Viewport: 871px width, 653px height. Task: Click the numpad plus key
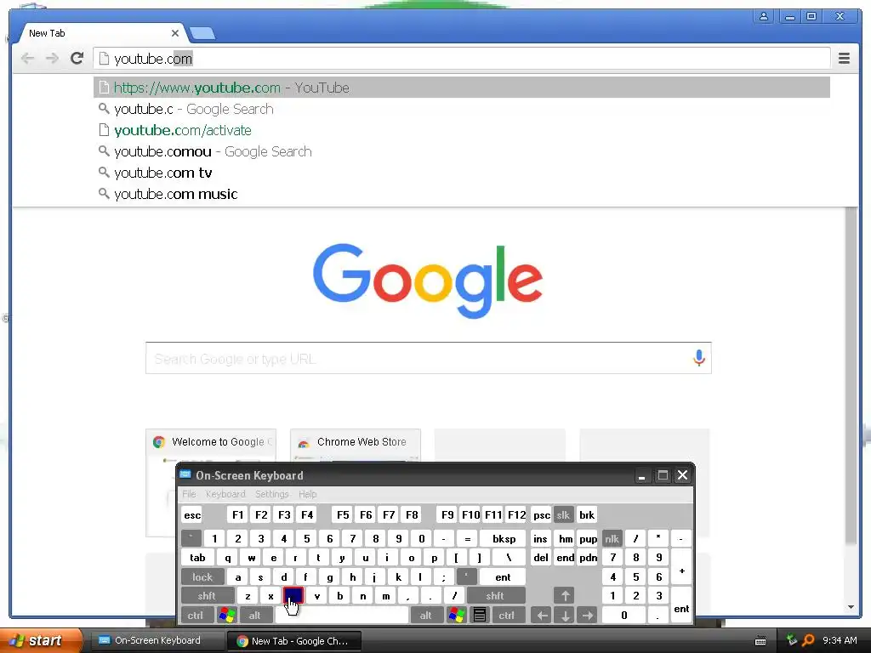[x=681, y=567]
